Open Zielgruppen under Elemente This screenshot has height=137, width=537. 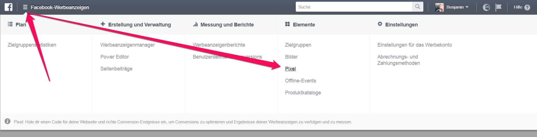pos(298,45)
